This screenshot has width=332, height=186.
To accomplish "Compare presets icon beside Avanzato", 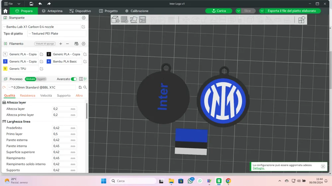I will 85,79.
